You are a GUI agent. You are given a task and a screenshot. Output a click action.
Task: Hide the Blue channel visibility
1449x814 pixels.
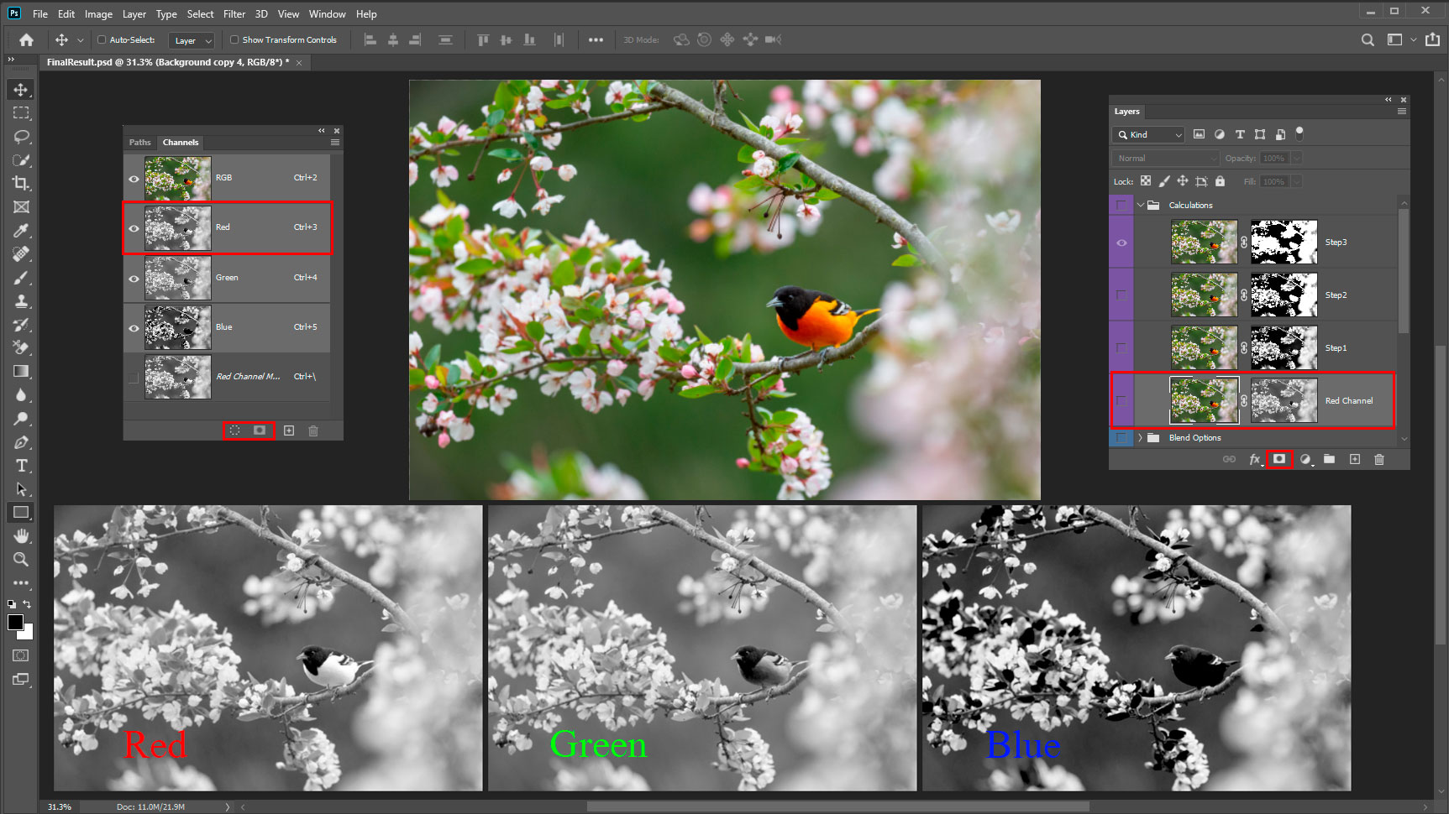134,327
